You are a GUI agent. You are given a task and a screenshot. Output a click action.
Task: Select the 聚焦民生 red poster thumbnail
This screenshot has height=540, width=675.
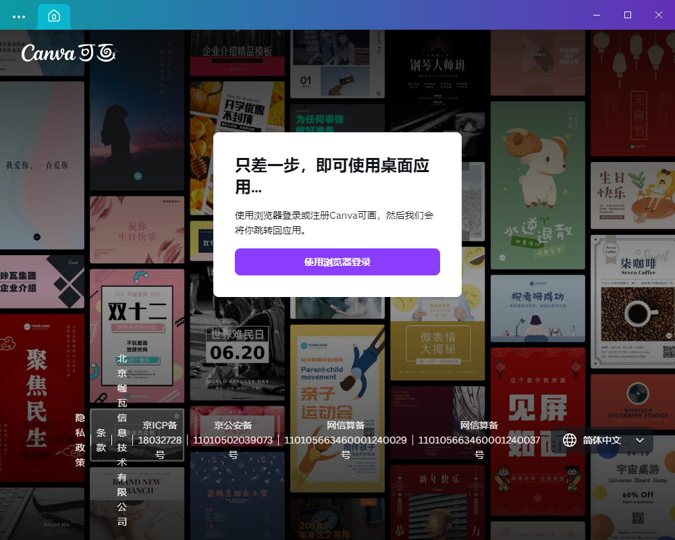point(42,398)
